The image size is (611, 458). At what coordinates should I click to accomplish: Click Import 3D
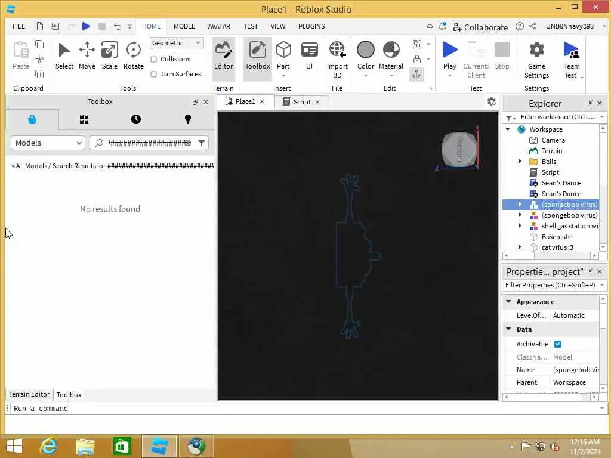338,59
